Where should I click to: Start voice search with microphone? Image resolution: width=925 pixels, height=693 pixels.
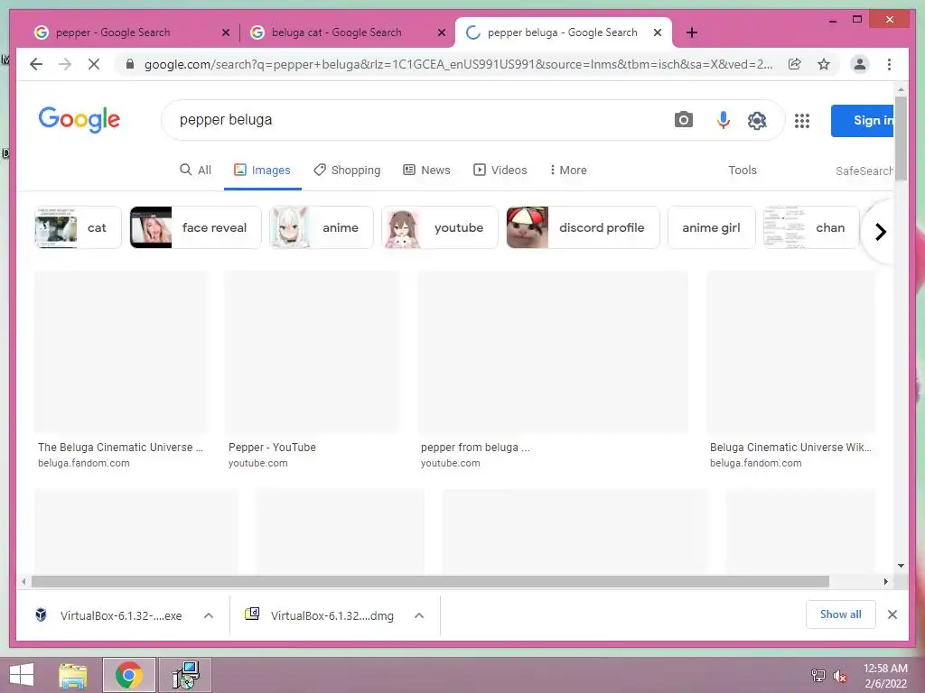tap(723, 120)
